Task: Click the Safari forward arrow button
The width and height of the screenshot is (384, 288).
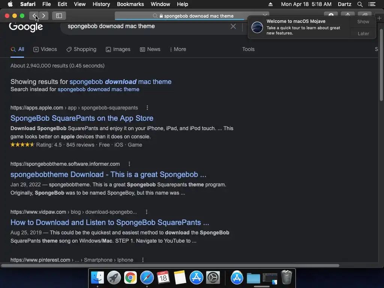Action: click(43, 16)
